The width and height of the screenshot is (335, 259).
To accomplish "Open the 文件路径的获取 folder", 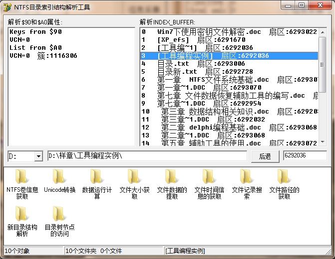I will coord(284,184).
